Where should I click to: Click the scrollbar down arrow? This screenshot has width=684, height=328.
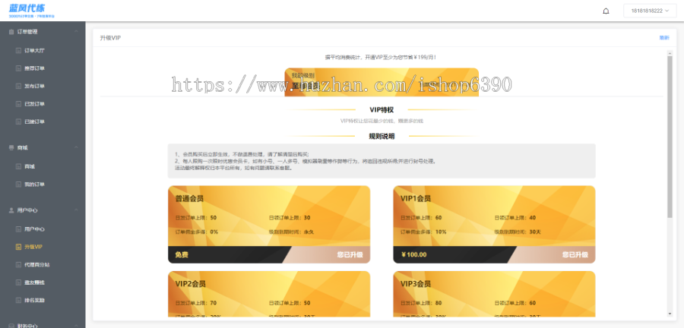[x=670, y=314]
